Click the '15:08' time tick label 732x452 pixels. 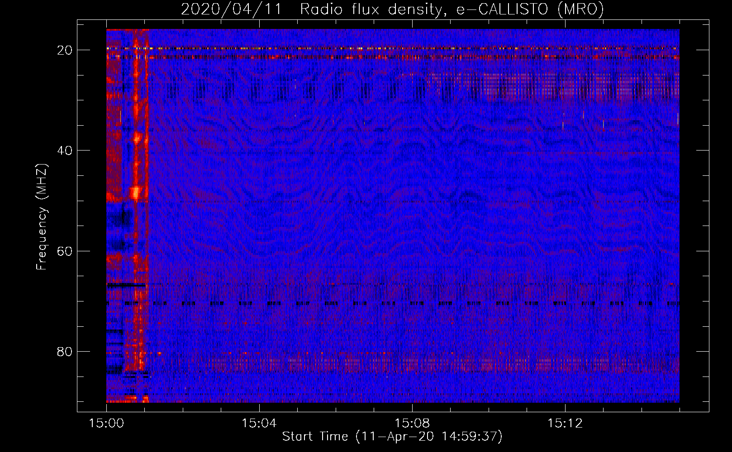tap(412, 424)
